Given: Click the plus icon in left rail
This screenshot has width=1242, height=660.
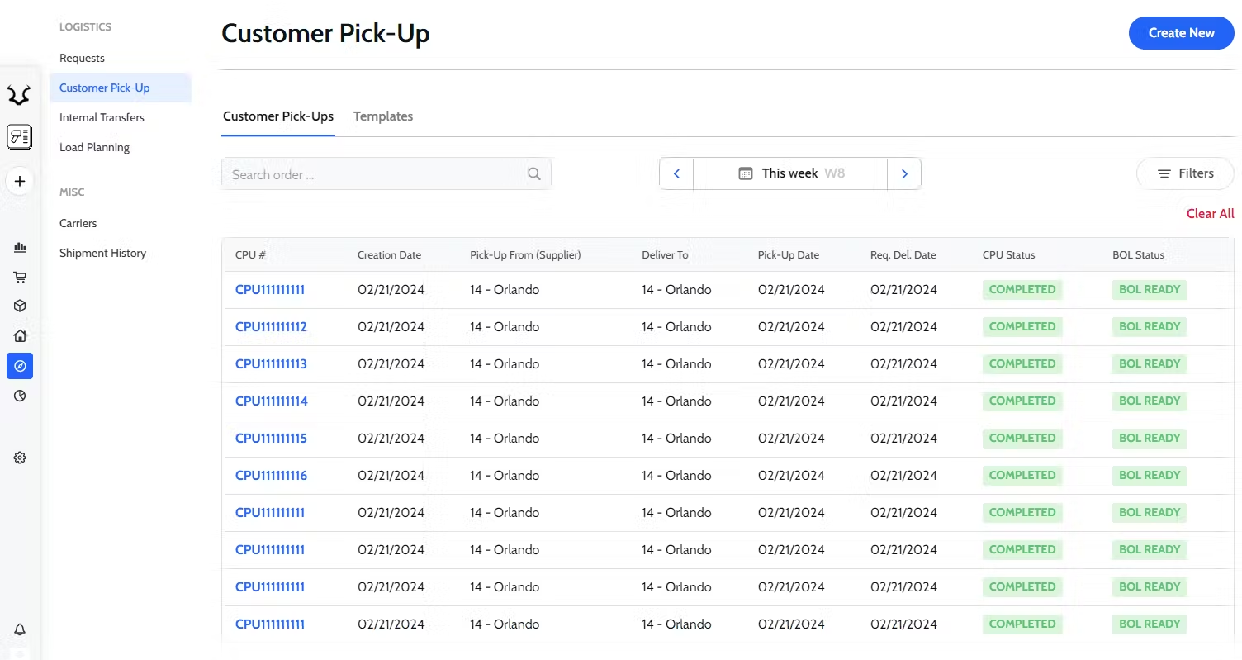Looking at the screenshot, I should 20,181.
